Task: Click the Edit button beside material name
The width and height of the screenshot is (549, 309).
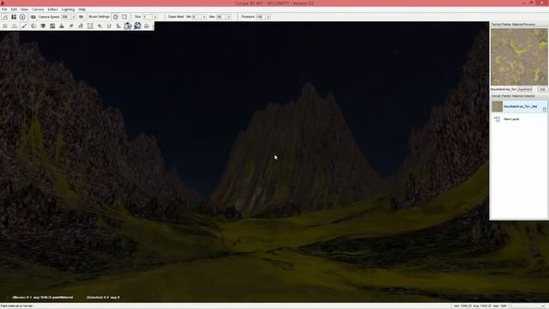Action: tap(542, 89)
